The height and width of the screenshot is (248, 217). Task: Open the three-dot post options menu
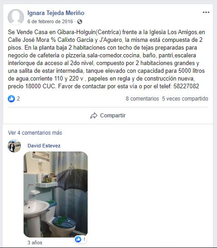click(x=206, y=12)
